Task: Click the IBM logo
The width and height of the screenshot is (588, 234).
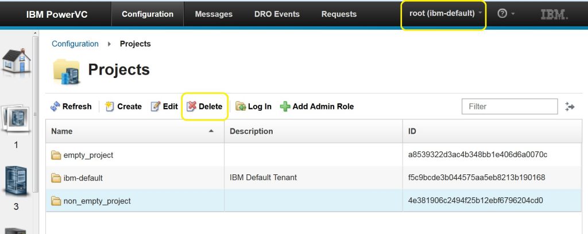Action: pos(554,14)
